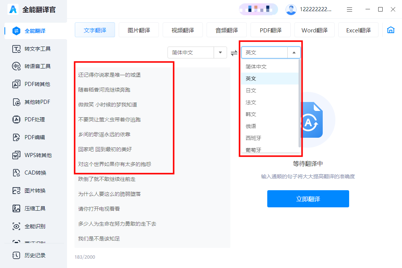
Task: Open the hamburger menu in the title bar
Action: [350, 9]
